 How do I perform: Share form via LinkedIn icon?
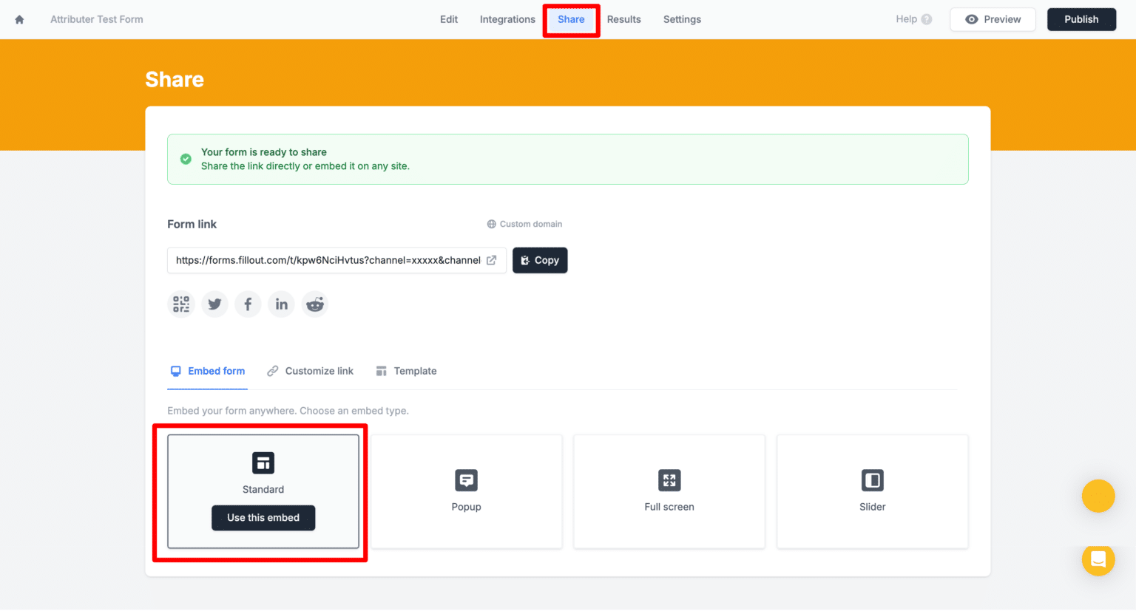[281, 304]
